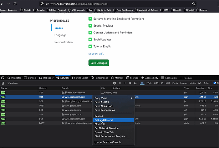Choose Save As HAR from context menu

click(x=113, y=102)
